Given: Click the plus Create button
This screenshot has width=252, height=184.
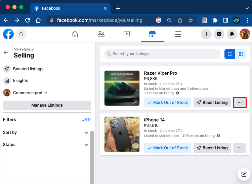Looking at the screenshot, I should point(206,34).
